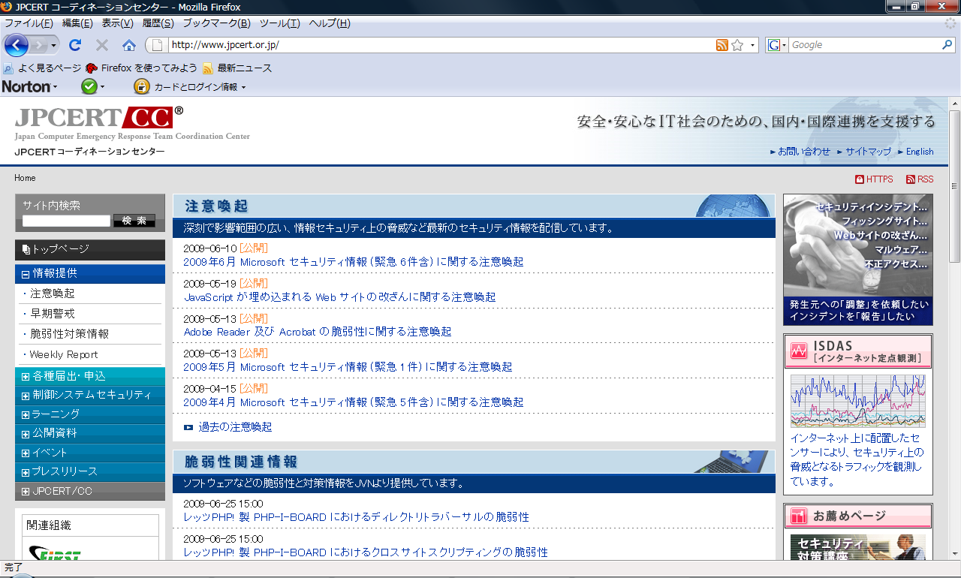Reload the current page

[x=75, y=45]
